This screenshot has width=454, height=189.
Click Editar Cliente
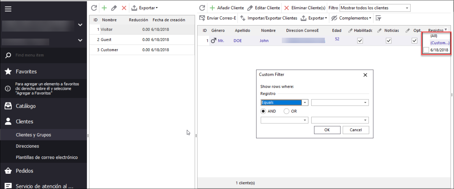pyautogui.click(x=264, y=8)
